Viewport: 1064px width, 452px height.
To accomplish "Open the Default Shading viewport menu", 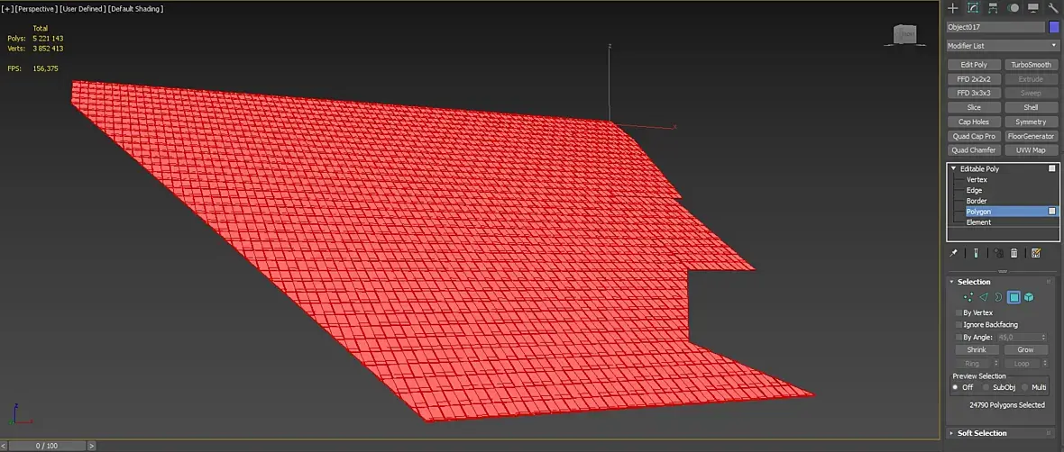I will 136,9.
